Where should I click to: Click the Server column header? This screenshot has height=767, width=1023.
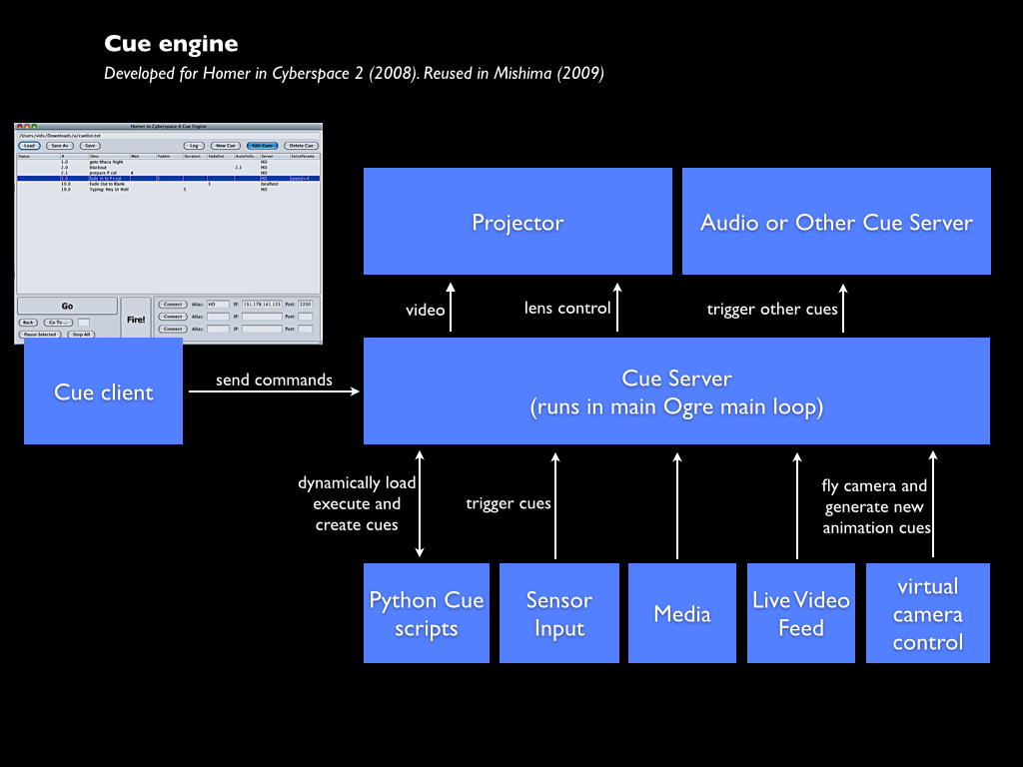pos(268,156)
